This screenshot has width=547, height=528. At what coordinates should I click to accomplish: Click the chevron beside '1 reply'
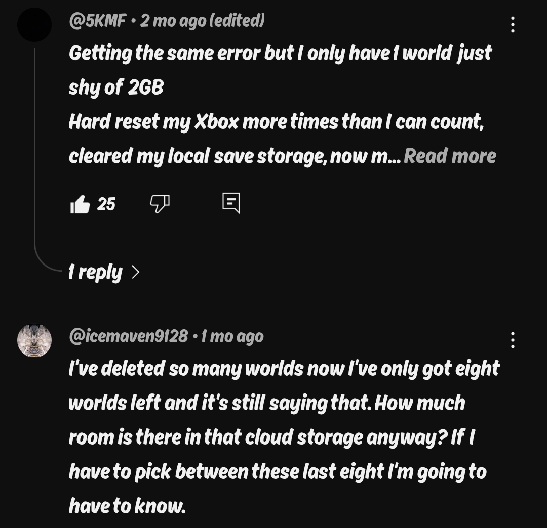(135, 272)
